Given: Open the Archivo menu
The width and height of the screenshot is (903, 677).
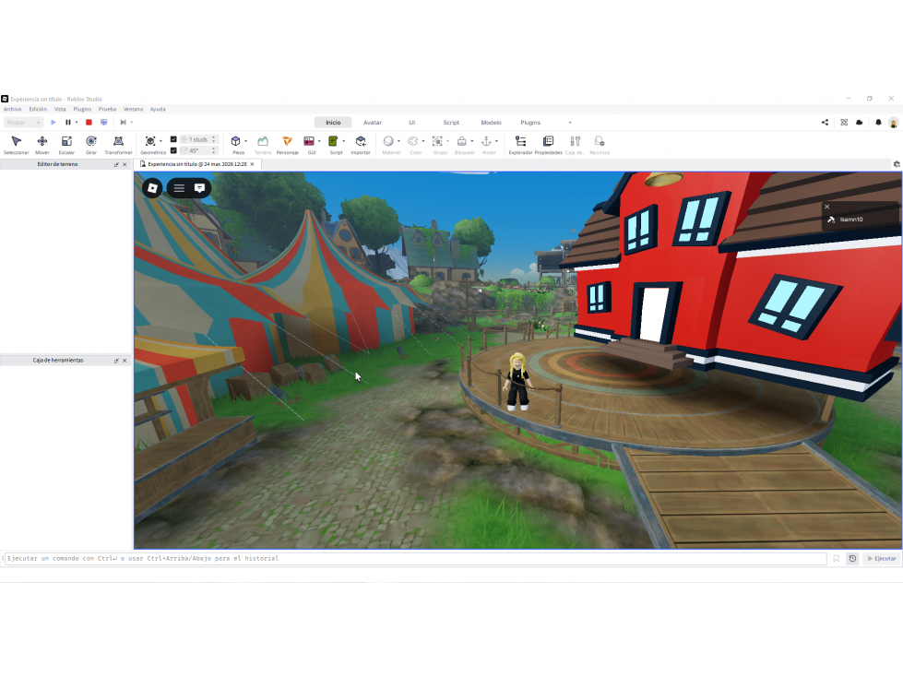Looking at the screenshot, I should point(12,109).
